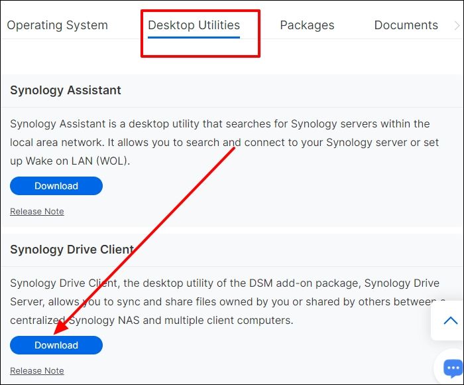Download Synology Assistant
This screenshot has height=385, width=464.
(x=56, y=186)
